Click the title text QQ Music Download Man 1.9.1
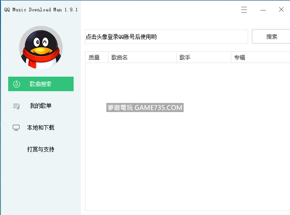The height and width of the screenshot is (215, 290). click(41, 10)
